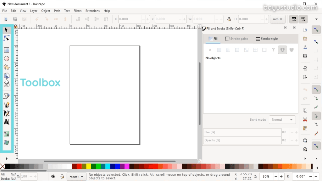This screenshot has height=181, width=322.
Task: Open the Layer 1 selector dropdown
Action: point(77,177)
